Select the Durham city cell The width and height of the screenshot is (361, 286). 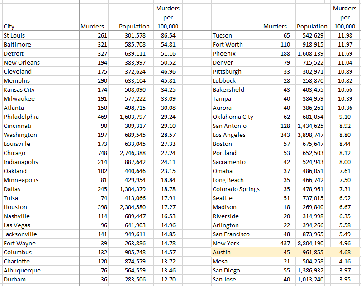click(x=14, y=279)
